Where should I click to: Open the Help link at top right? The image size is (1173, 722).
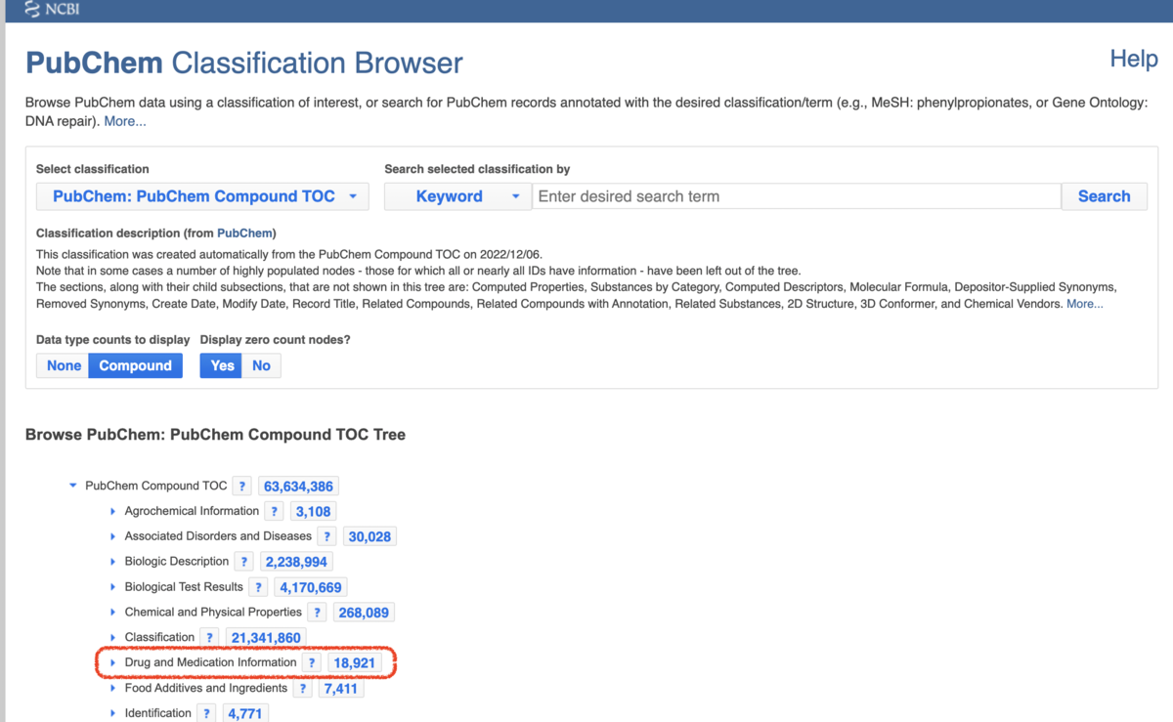point(1134,59)
